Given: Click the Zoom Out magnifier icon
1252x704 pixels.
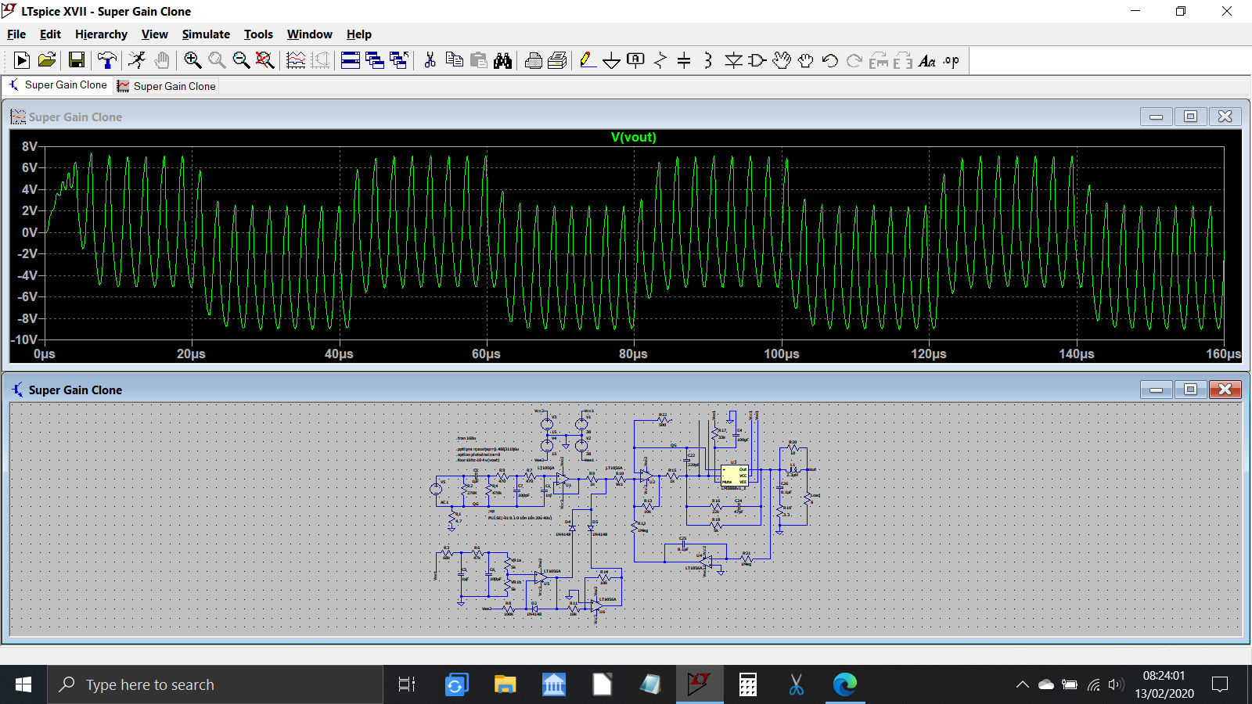Looking at the screenshot, I should click(241, 60).
